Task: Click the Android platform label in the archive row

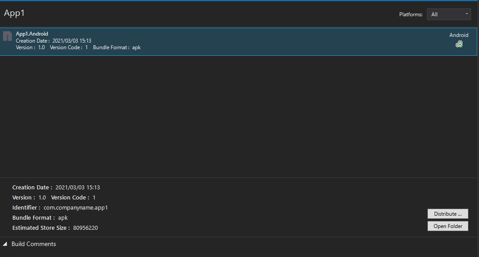Action: coord(459,35)
